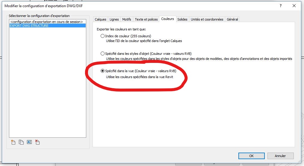Show the Général tab
The height and width of the screenshot is (166, 304).
(x=232, y=19)
